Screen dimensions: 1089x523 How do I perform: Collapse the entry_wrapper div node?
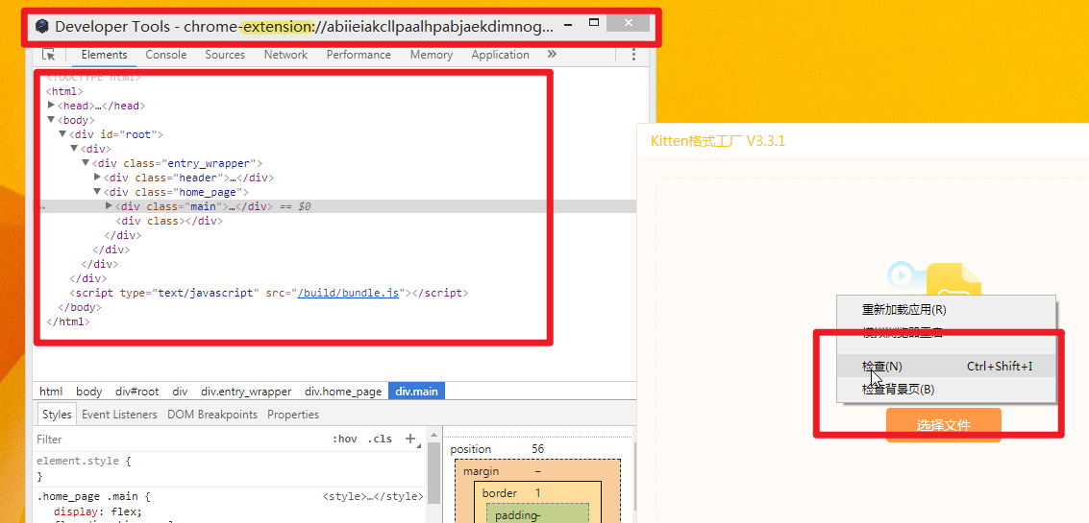pos(87,163)
